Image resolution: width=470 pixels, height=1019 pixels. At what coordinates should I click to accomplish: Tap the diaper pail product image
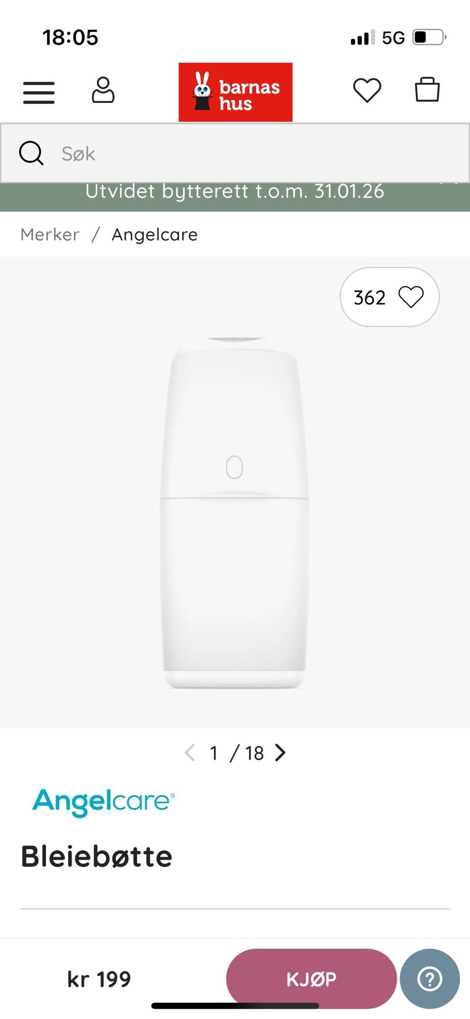[x=235, y=512]
